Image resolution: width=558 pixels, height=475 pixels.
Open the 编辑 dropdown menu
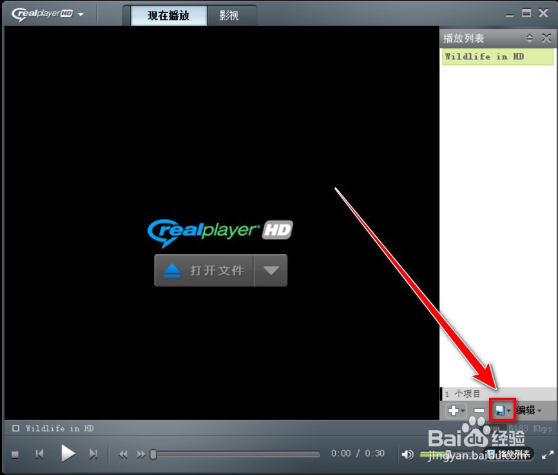[x=529, y=410]
